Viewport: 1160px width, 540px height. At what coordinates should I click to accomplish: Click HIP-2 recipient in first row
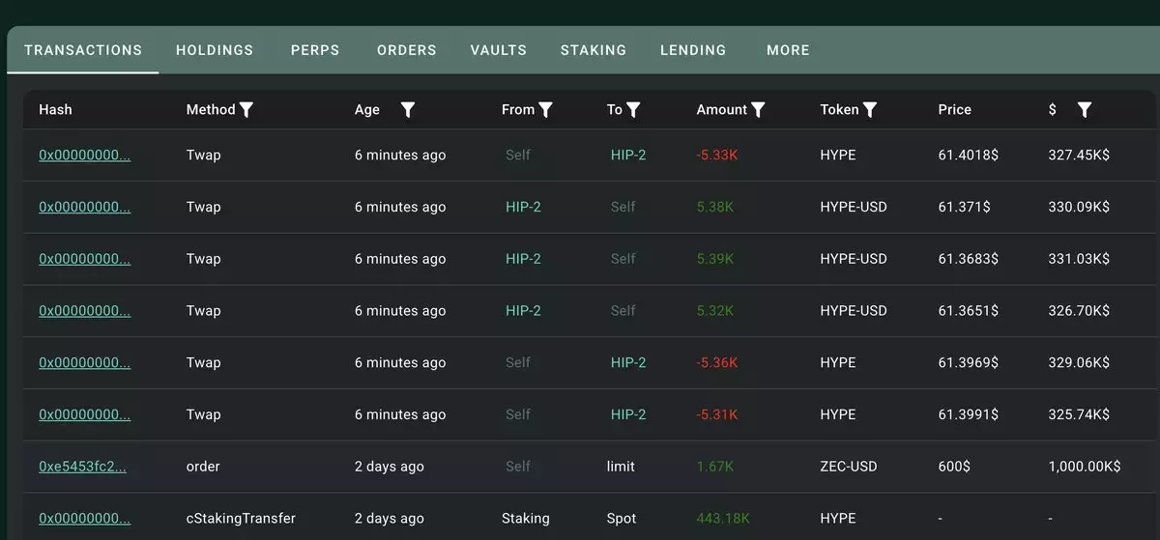(x=628, y=155)
